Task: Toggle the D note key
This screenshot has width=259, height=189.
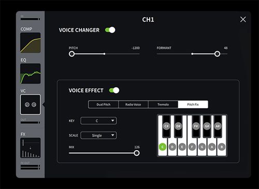Action: [x=172, y=147]
